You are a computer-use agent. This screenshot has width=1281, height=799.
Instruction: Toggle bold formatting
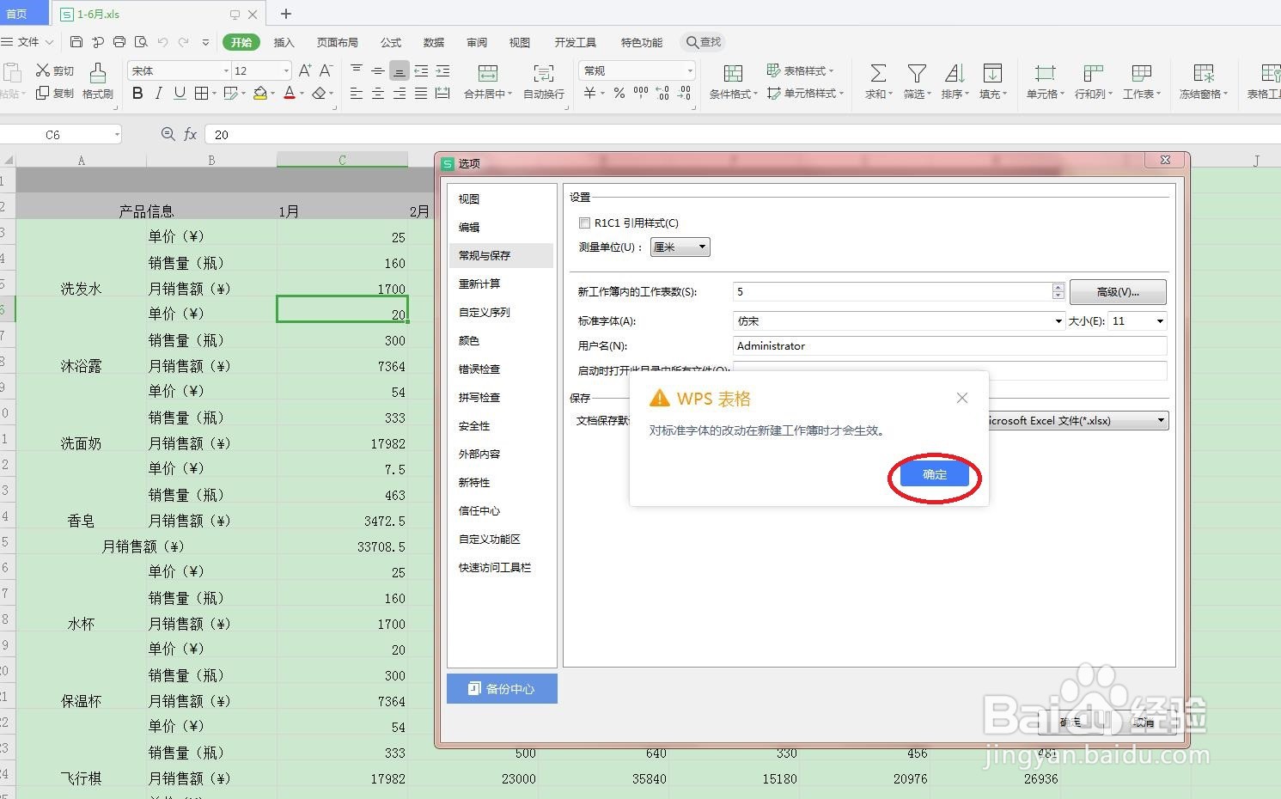point(137,94)
